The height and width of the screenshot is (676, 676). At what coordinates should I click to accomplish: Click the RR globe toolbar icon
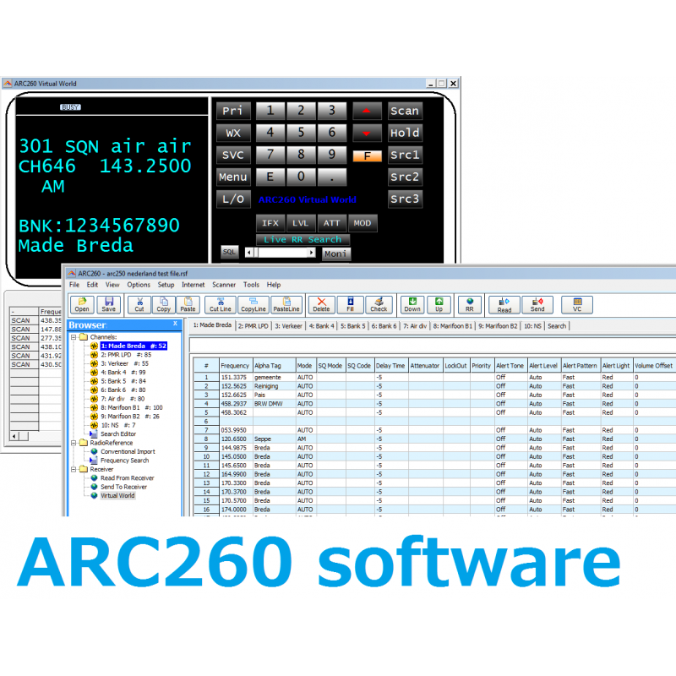(469, 304)
